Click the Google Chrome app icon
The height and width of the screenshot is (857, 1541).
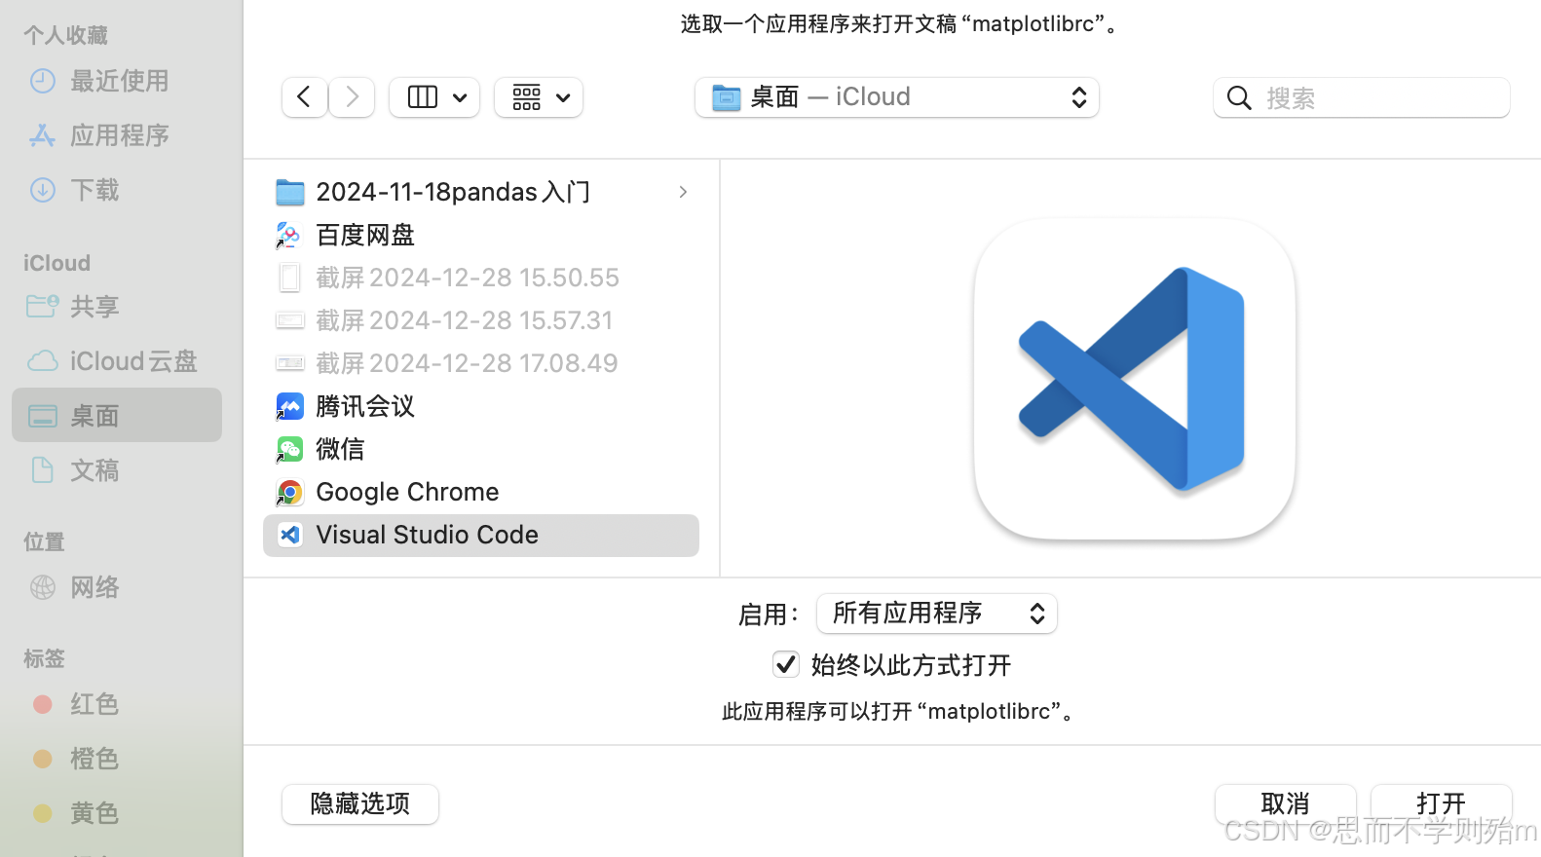[x=289, y=493]
